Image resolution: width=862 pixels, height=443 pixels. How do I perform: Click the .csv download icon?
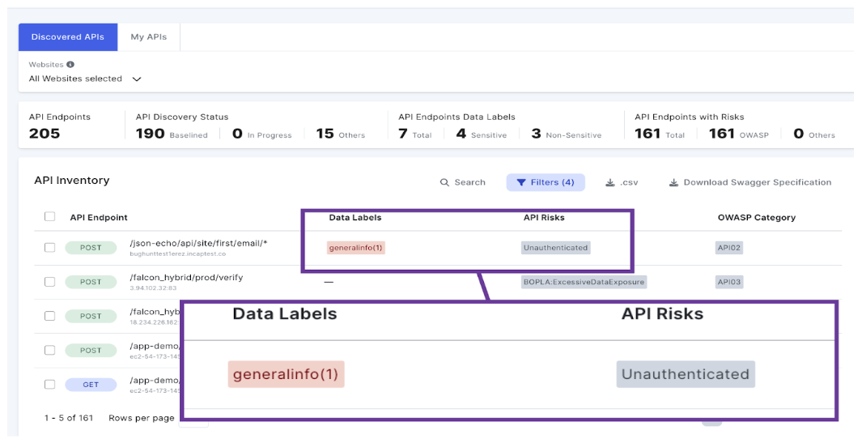[x=609, y=182]
